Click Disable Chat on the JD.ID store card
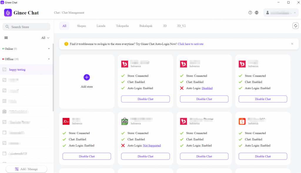The image size is (301, 173). [87, 156]
